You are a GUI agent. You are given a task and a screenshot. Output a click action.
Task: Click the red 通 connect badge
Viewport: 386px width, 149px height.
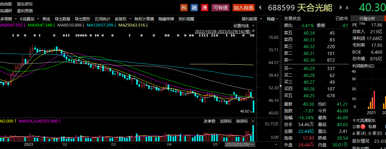(204, 7)
